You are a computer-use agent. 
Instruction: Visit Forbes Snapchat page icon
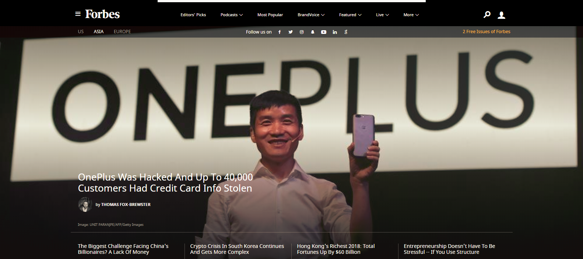click(313, 32)
